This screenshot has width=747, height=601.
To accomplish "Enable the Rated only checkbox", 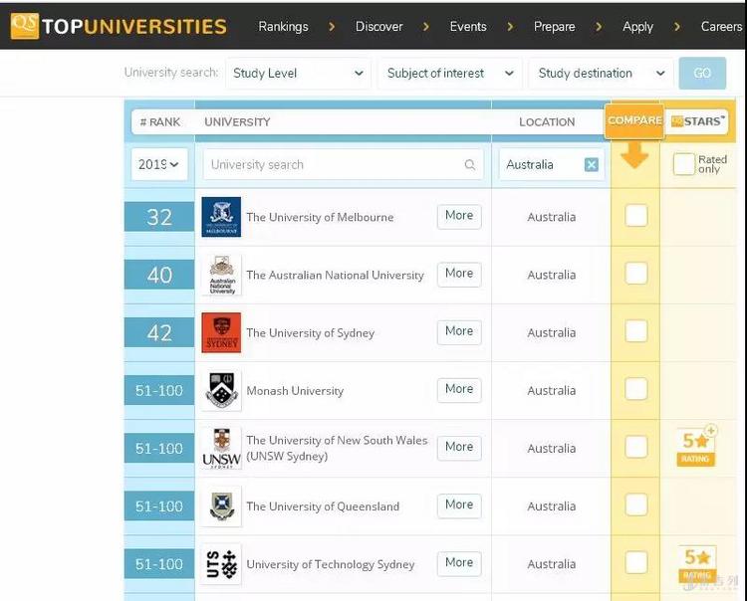I will click(x=683, y=165).
